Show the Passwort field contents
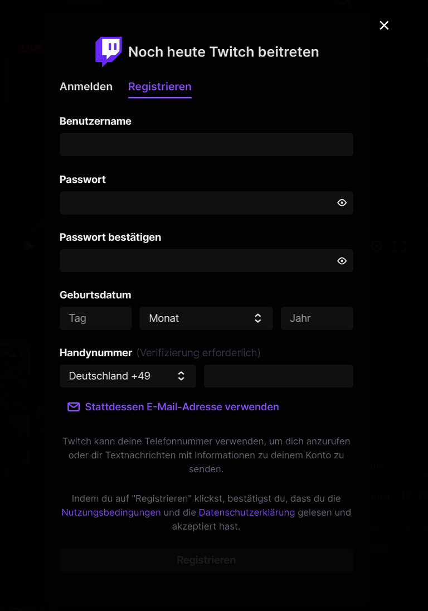Screen dimensions: 428x611 342,202
